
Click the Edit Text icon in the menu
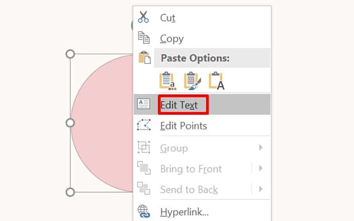(144, 104)
